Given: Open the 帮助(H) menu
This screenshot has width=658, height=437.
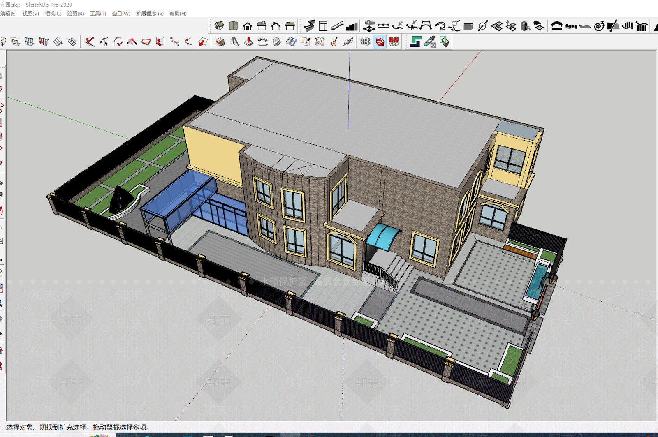Looking at the screenshot, I should click(178, 14).
